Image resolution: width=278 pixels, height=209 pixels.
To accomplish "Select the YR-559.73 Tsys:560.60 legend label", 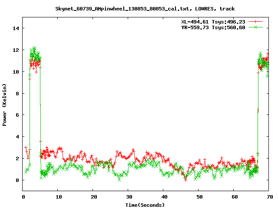I will (213, 27).
